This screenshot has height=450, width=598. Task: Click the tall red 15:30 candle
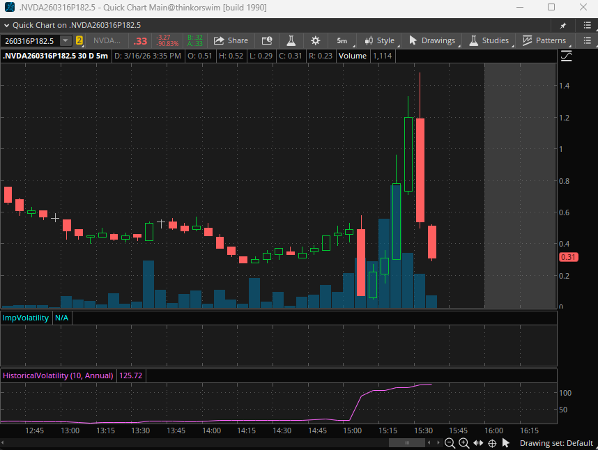420,170
